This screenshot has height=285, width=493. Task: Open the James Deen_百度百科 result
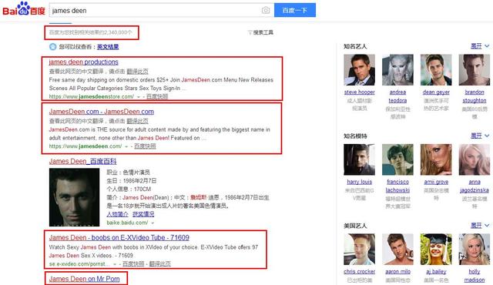[x=82, y=162]
